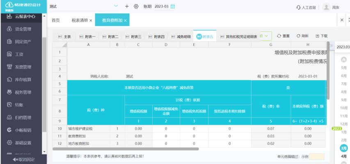This screenshot has width=350, height=164.
Task: Click the 2023-03 accounting period field
Action: 161,7
